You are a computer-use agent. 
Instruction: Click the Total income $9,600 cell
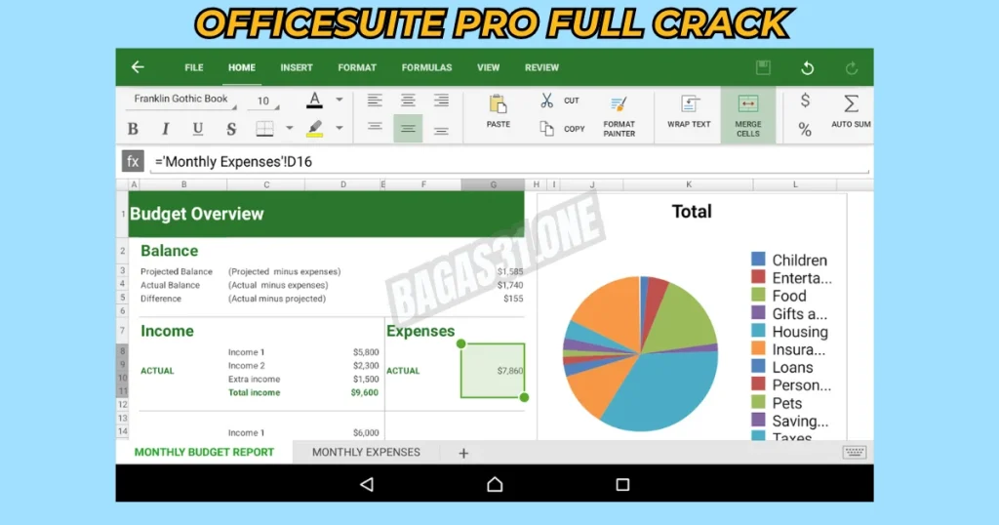365,392
